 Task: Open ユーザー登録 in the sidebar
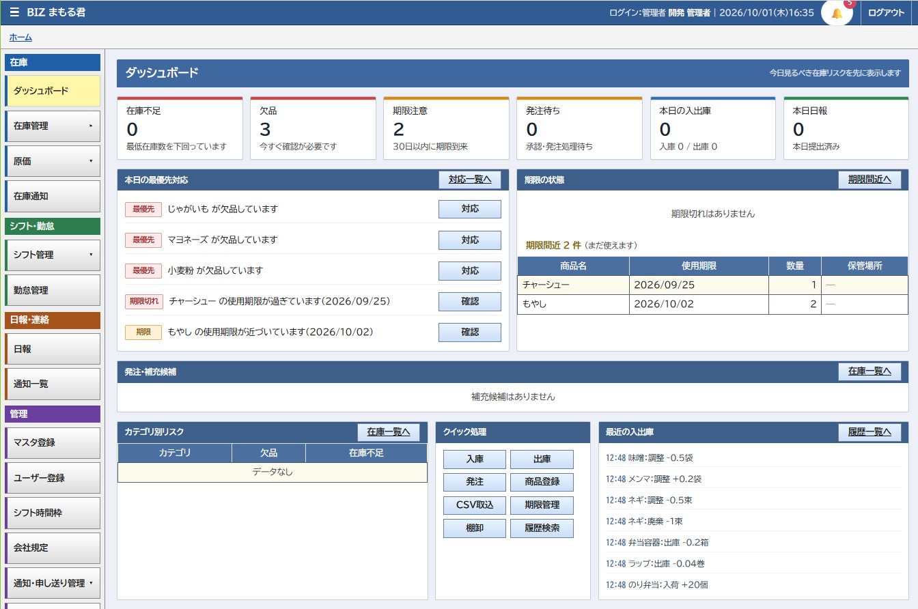coord(53,478)
